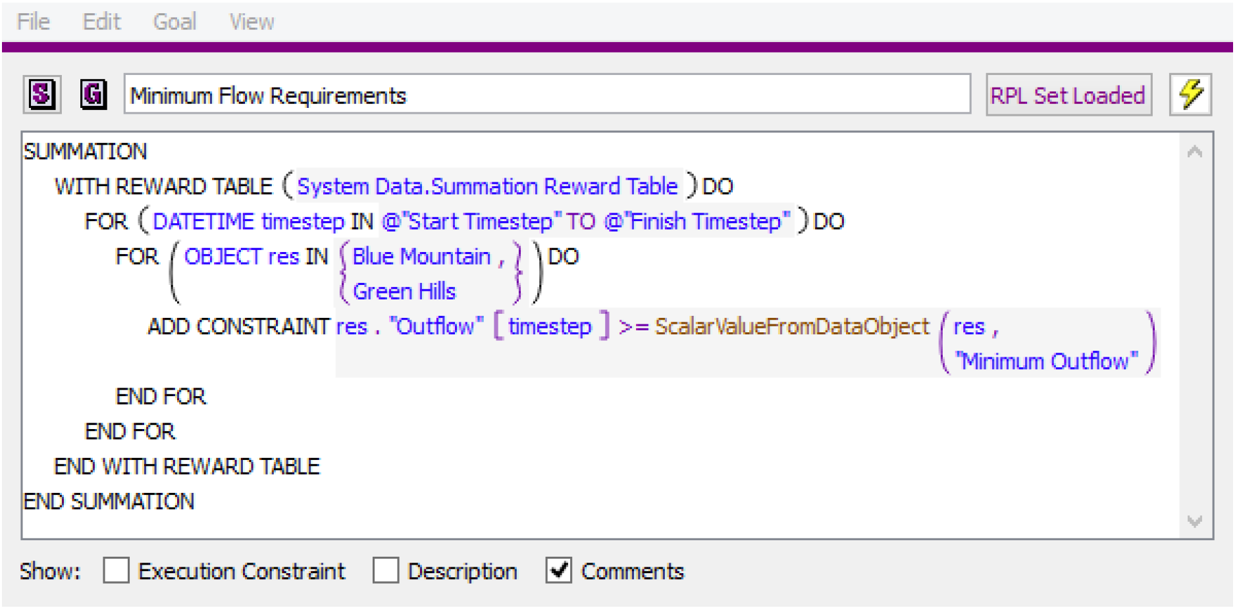Enable the Execution Constraint checkbox
Image resolution: width=1239 pixels, height=612 pixels.
pos(117,571)
